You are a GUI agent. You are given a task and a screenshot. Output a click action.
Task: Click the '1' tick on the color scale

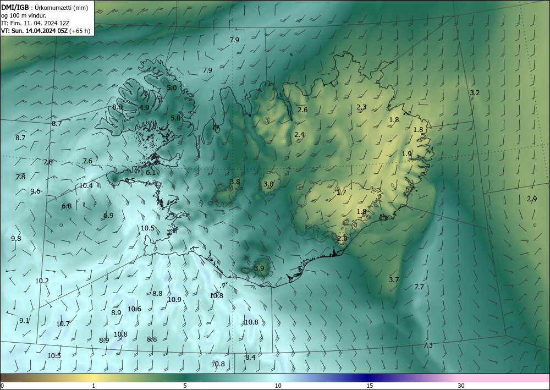tap(94, 386)
